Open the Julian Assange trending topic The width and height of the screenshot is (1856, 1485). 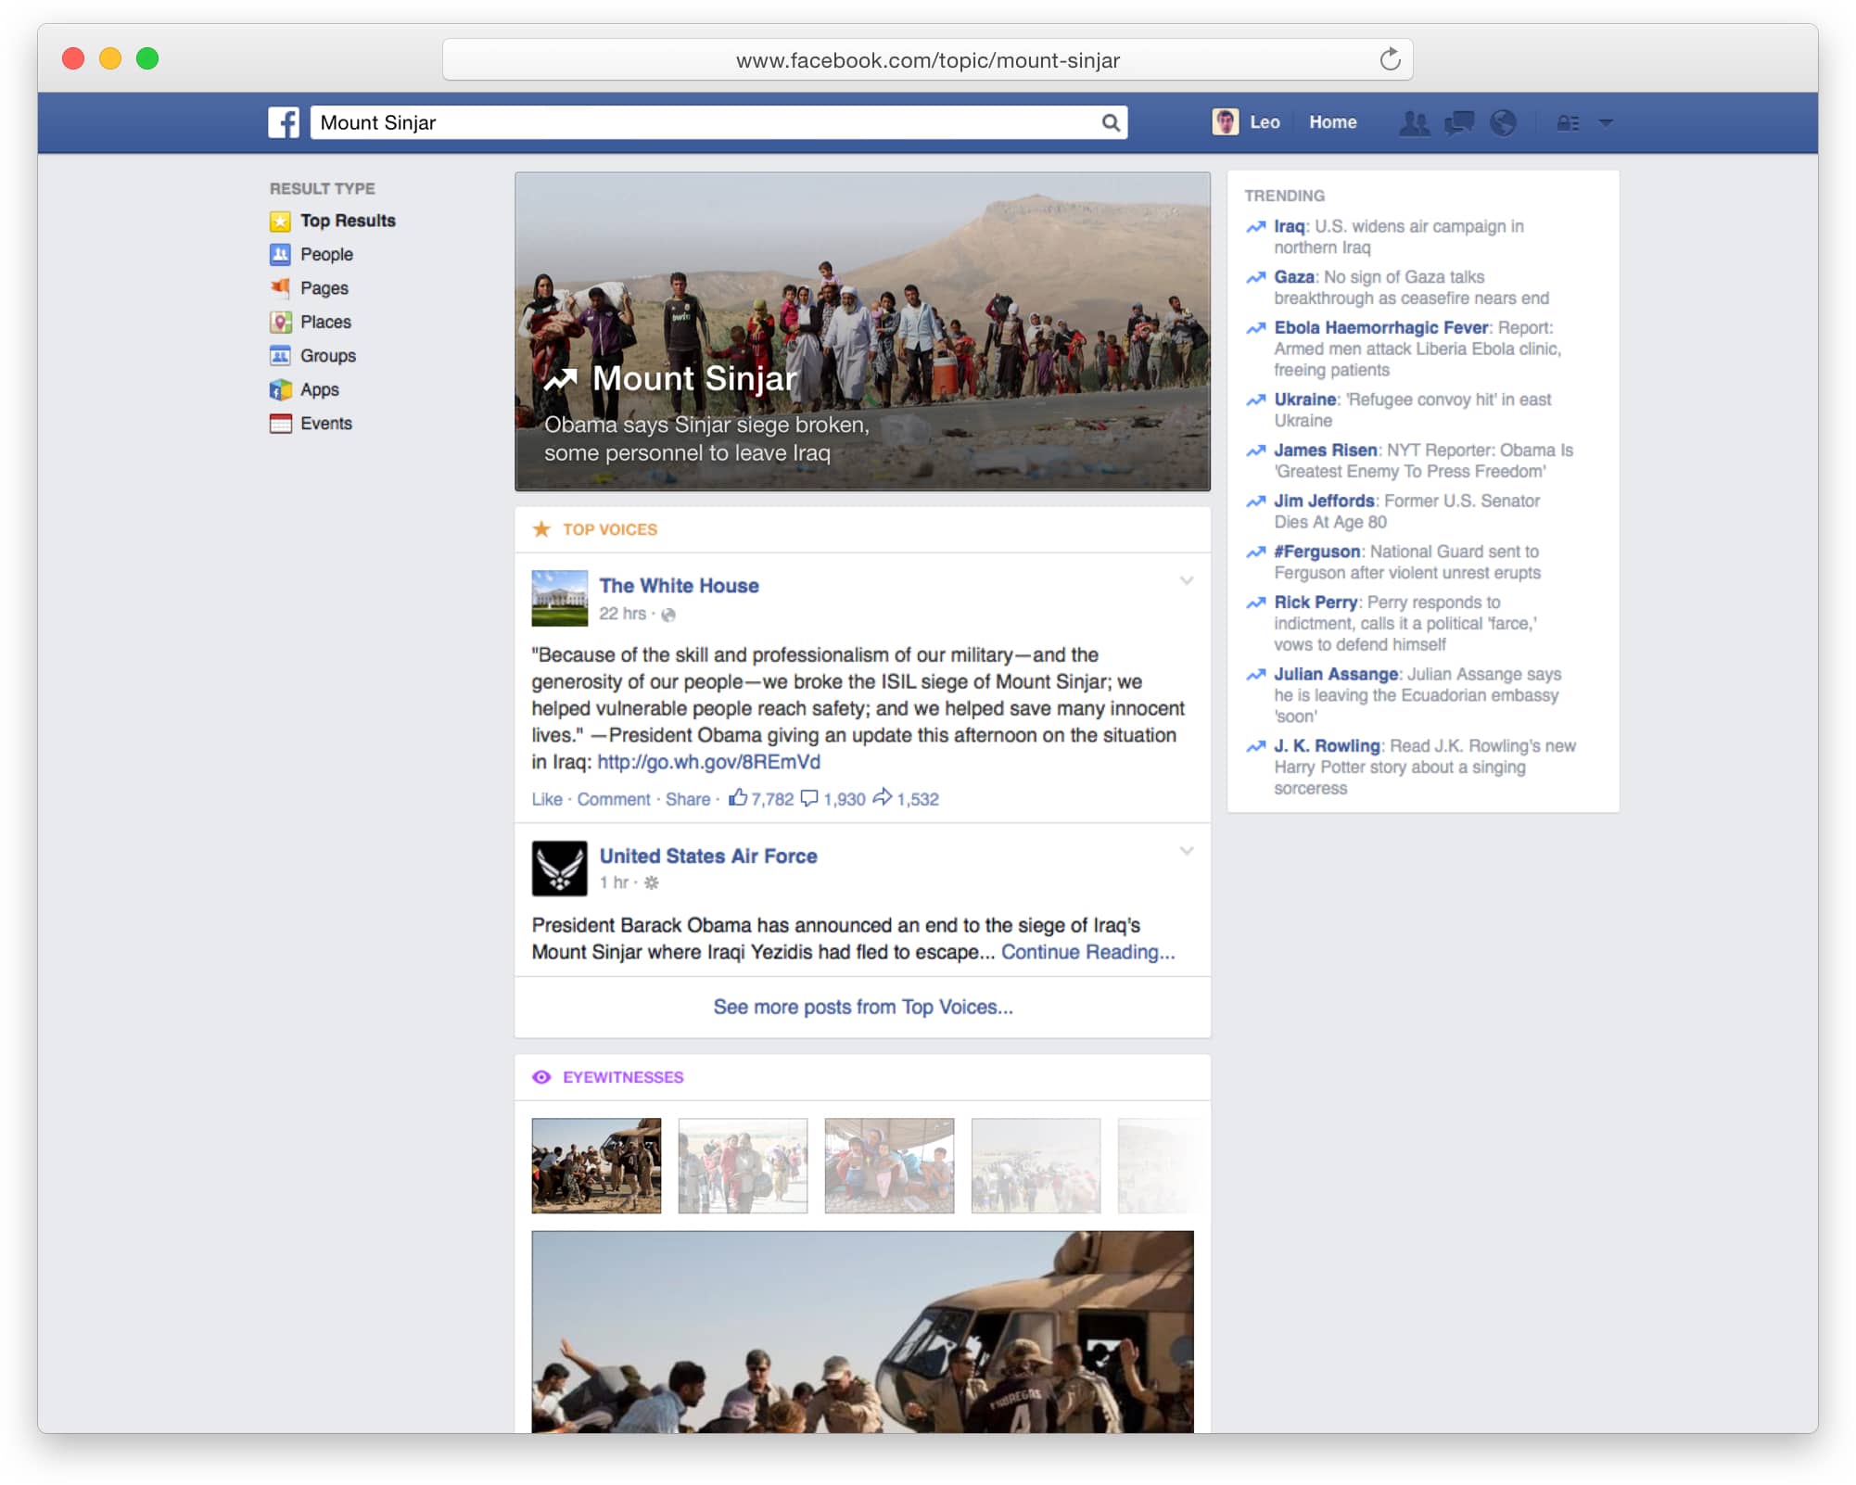point(1335,674)
